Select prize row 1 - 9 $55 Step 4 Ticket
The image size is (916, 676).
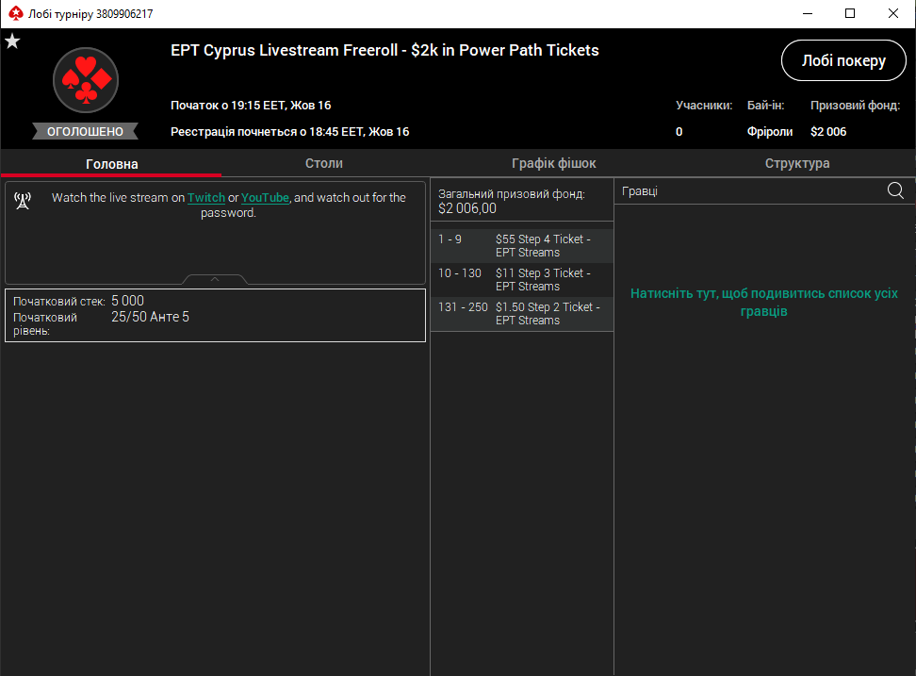(x=522, y=246)
